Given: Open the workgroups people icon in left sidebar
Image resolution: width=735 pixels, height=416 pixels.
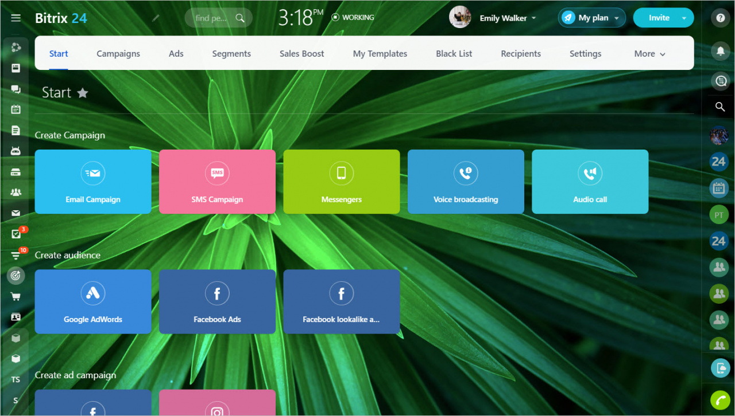Looking at the screenshot, I should click(16, 193).
